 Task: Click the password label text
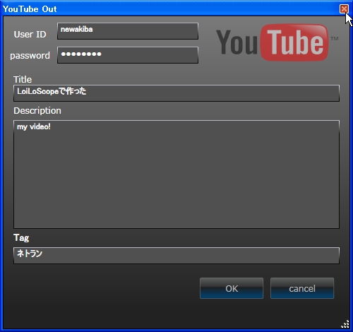point(30,56)
